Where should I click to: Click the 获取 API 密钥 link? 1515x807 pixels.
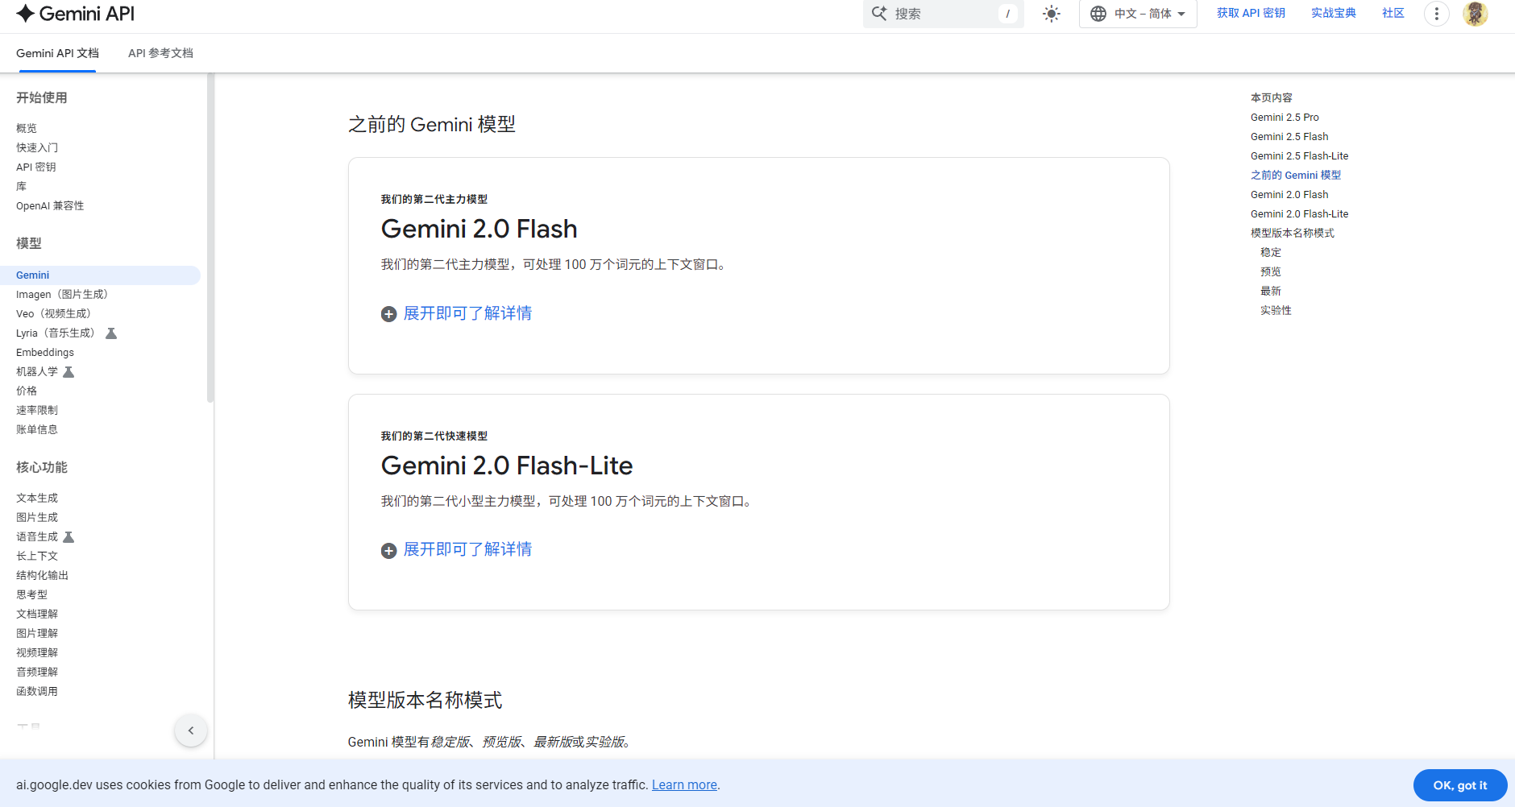(x=1251, y=13)
